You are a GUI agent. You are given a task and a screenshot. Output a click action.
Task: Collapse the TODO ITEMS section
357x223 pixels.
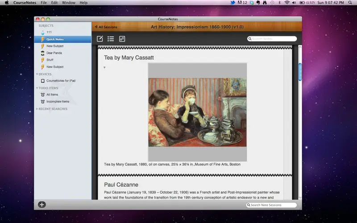37,88
